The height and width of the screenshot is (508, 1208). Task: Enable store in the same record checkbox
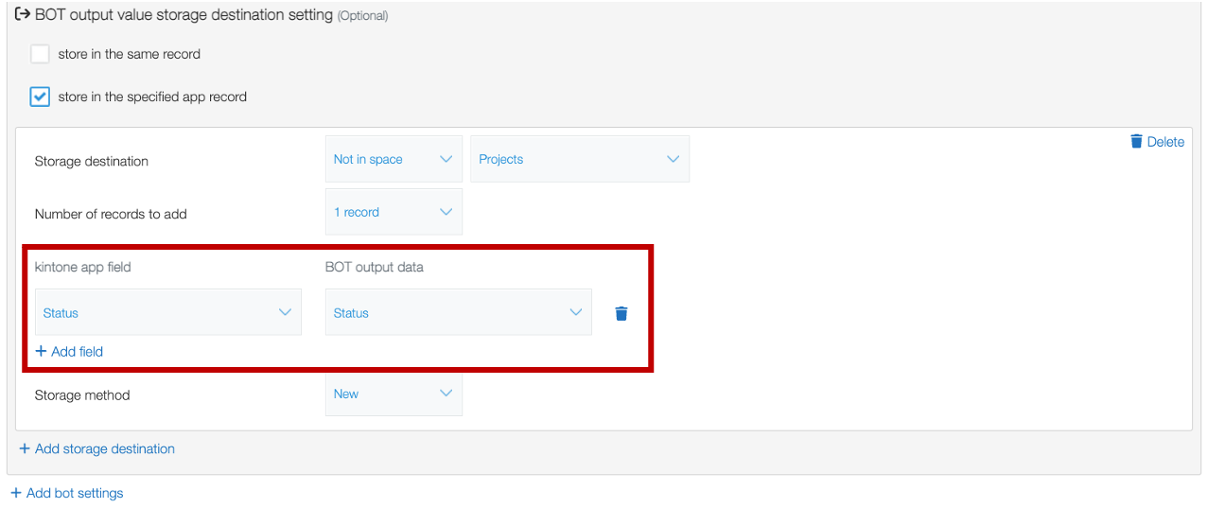click(40, 54)
